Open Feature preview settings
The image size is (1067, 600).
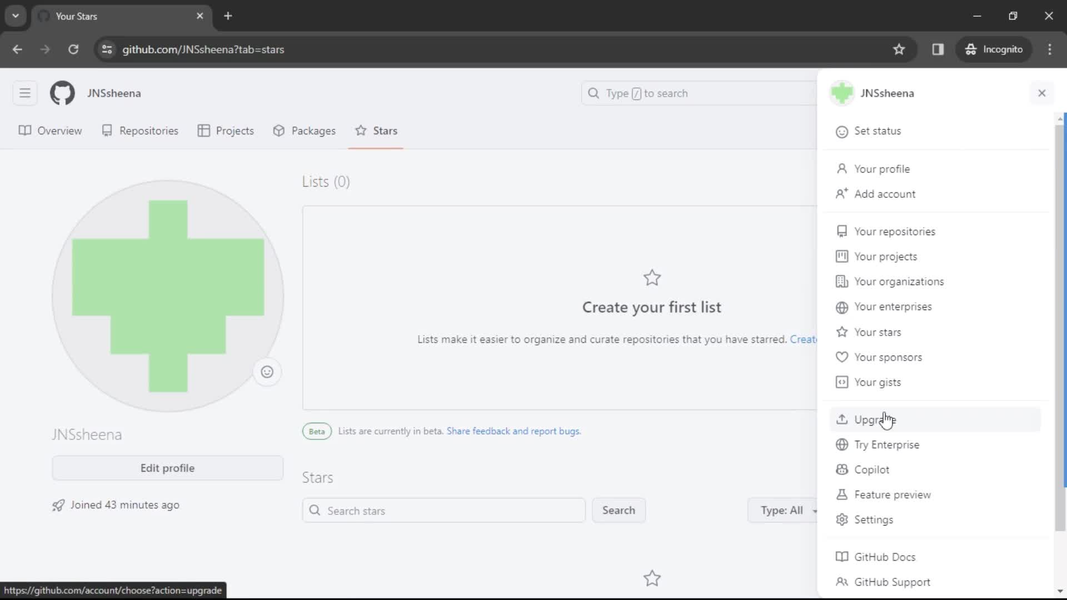[x=893, y=494]
